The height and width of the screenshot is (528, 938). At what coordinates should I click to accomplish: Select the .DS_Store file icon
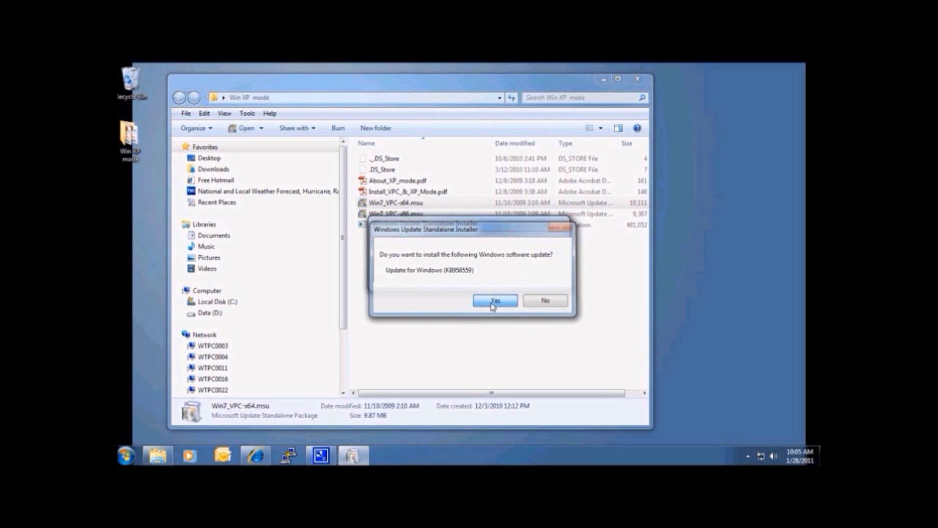pyautogui.click(x=363, y=169)
